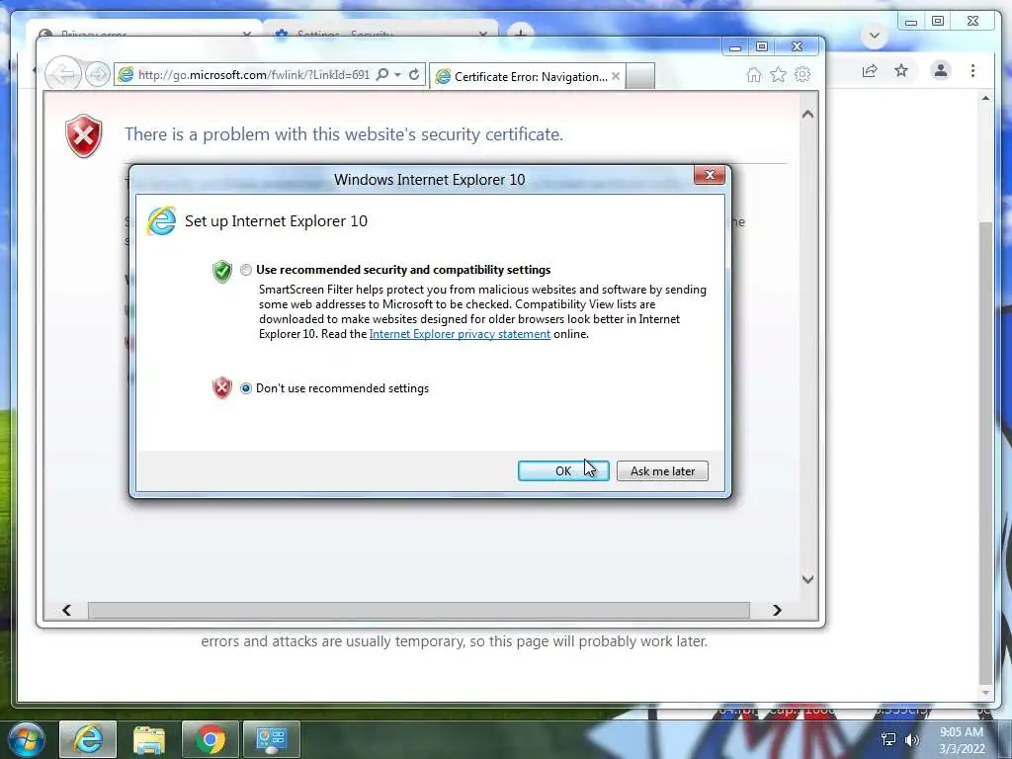This screenshot has width=1012, height=759.
Task: Click the Internet Explorer back arrow button
Action: (63, 74)
